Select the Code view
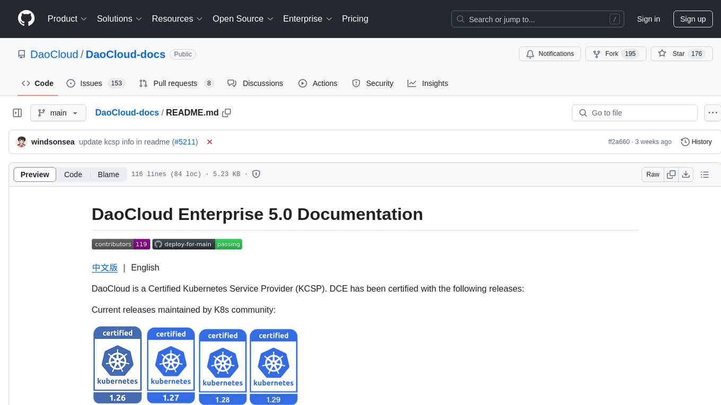721x405 pixels. tap(73, 174)
